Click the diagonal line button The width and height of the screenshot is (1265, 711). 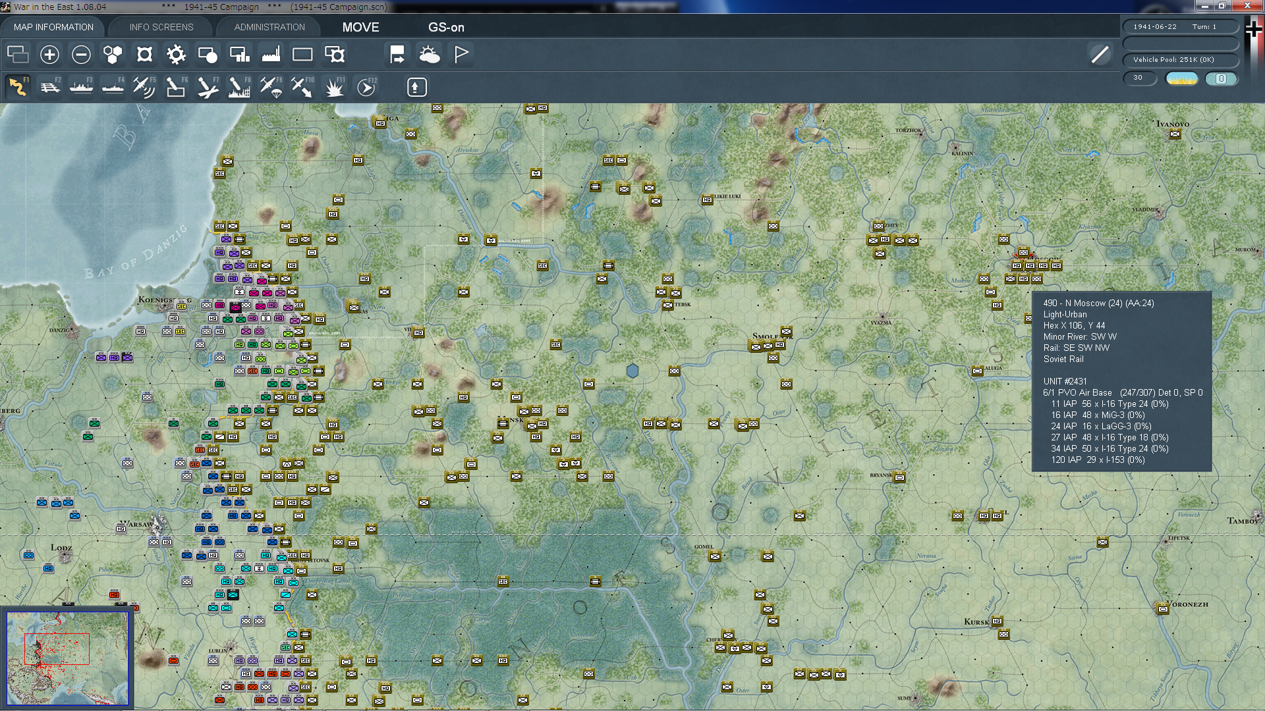click(x=1100, y=55)
